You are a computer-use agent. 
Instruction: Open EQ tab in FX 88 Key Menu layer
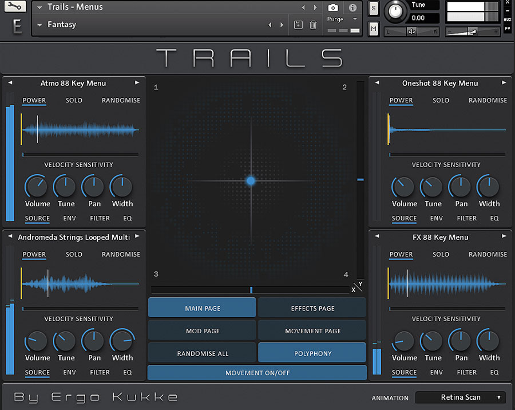click(494, 373)
